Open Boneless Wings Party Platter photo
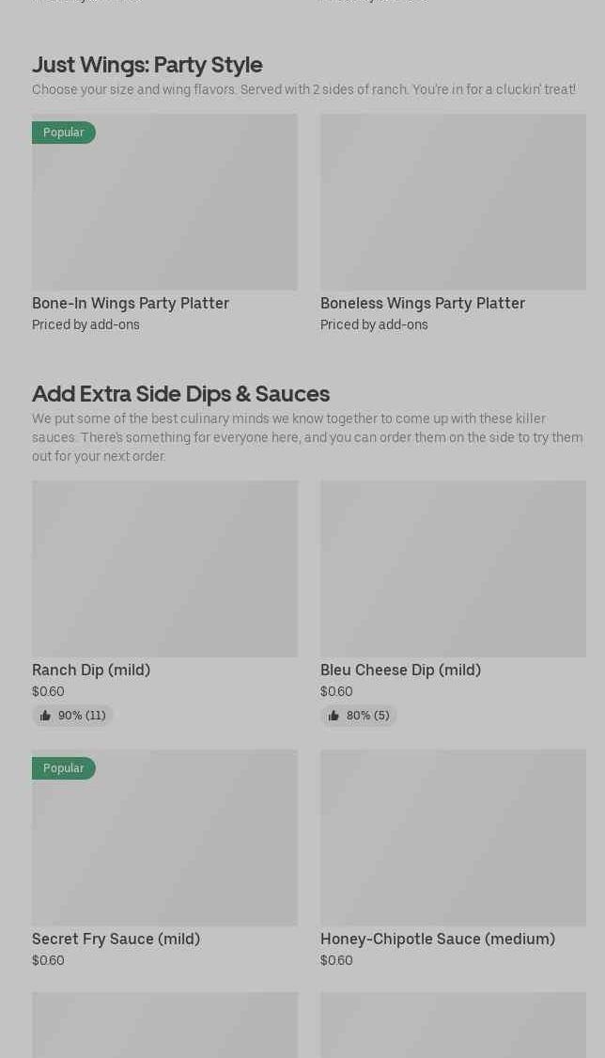 [453, 202]
